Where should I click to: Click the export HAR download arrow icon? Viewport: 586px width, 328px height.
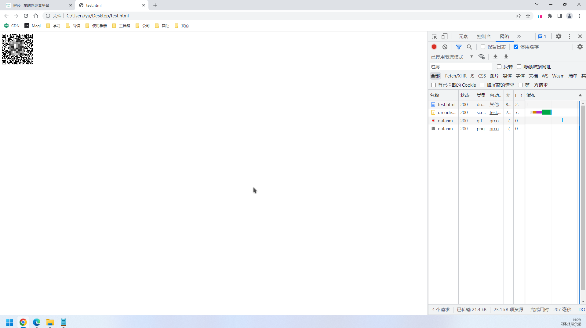(506, 57)
